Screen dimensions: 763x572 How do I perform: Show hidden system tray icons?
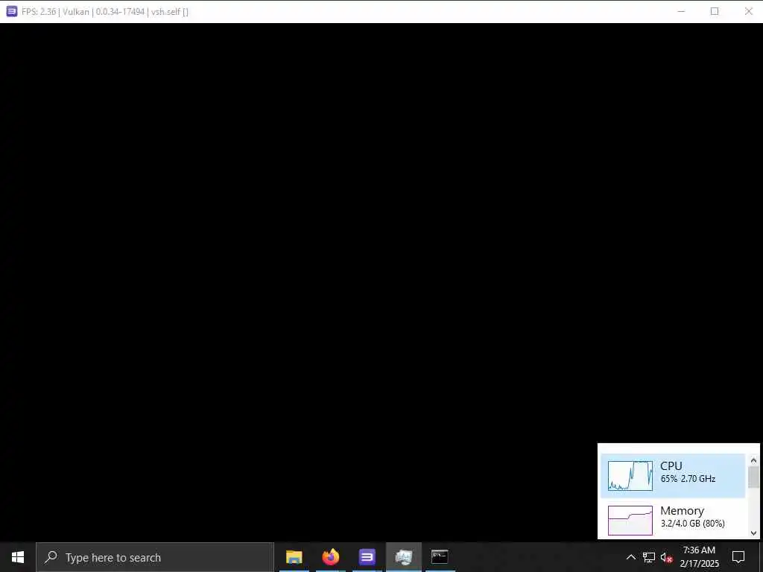(630, 557)
